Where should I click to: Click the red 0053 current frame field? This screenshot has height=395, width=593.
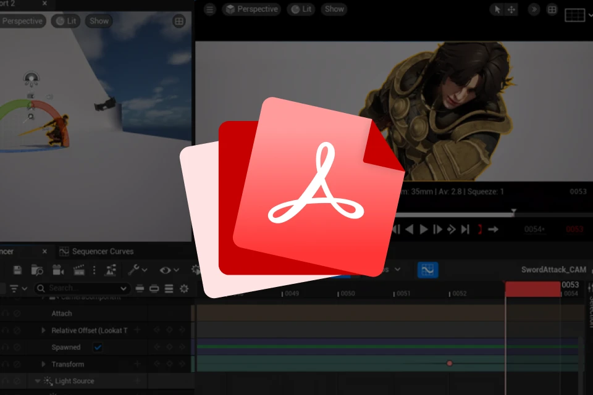point(574,229)
